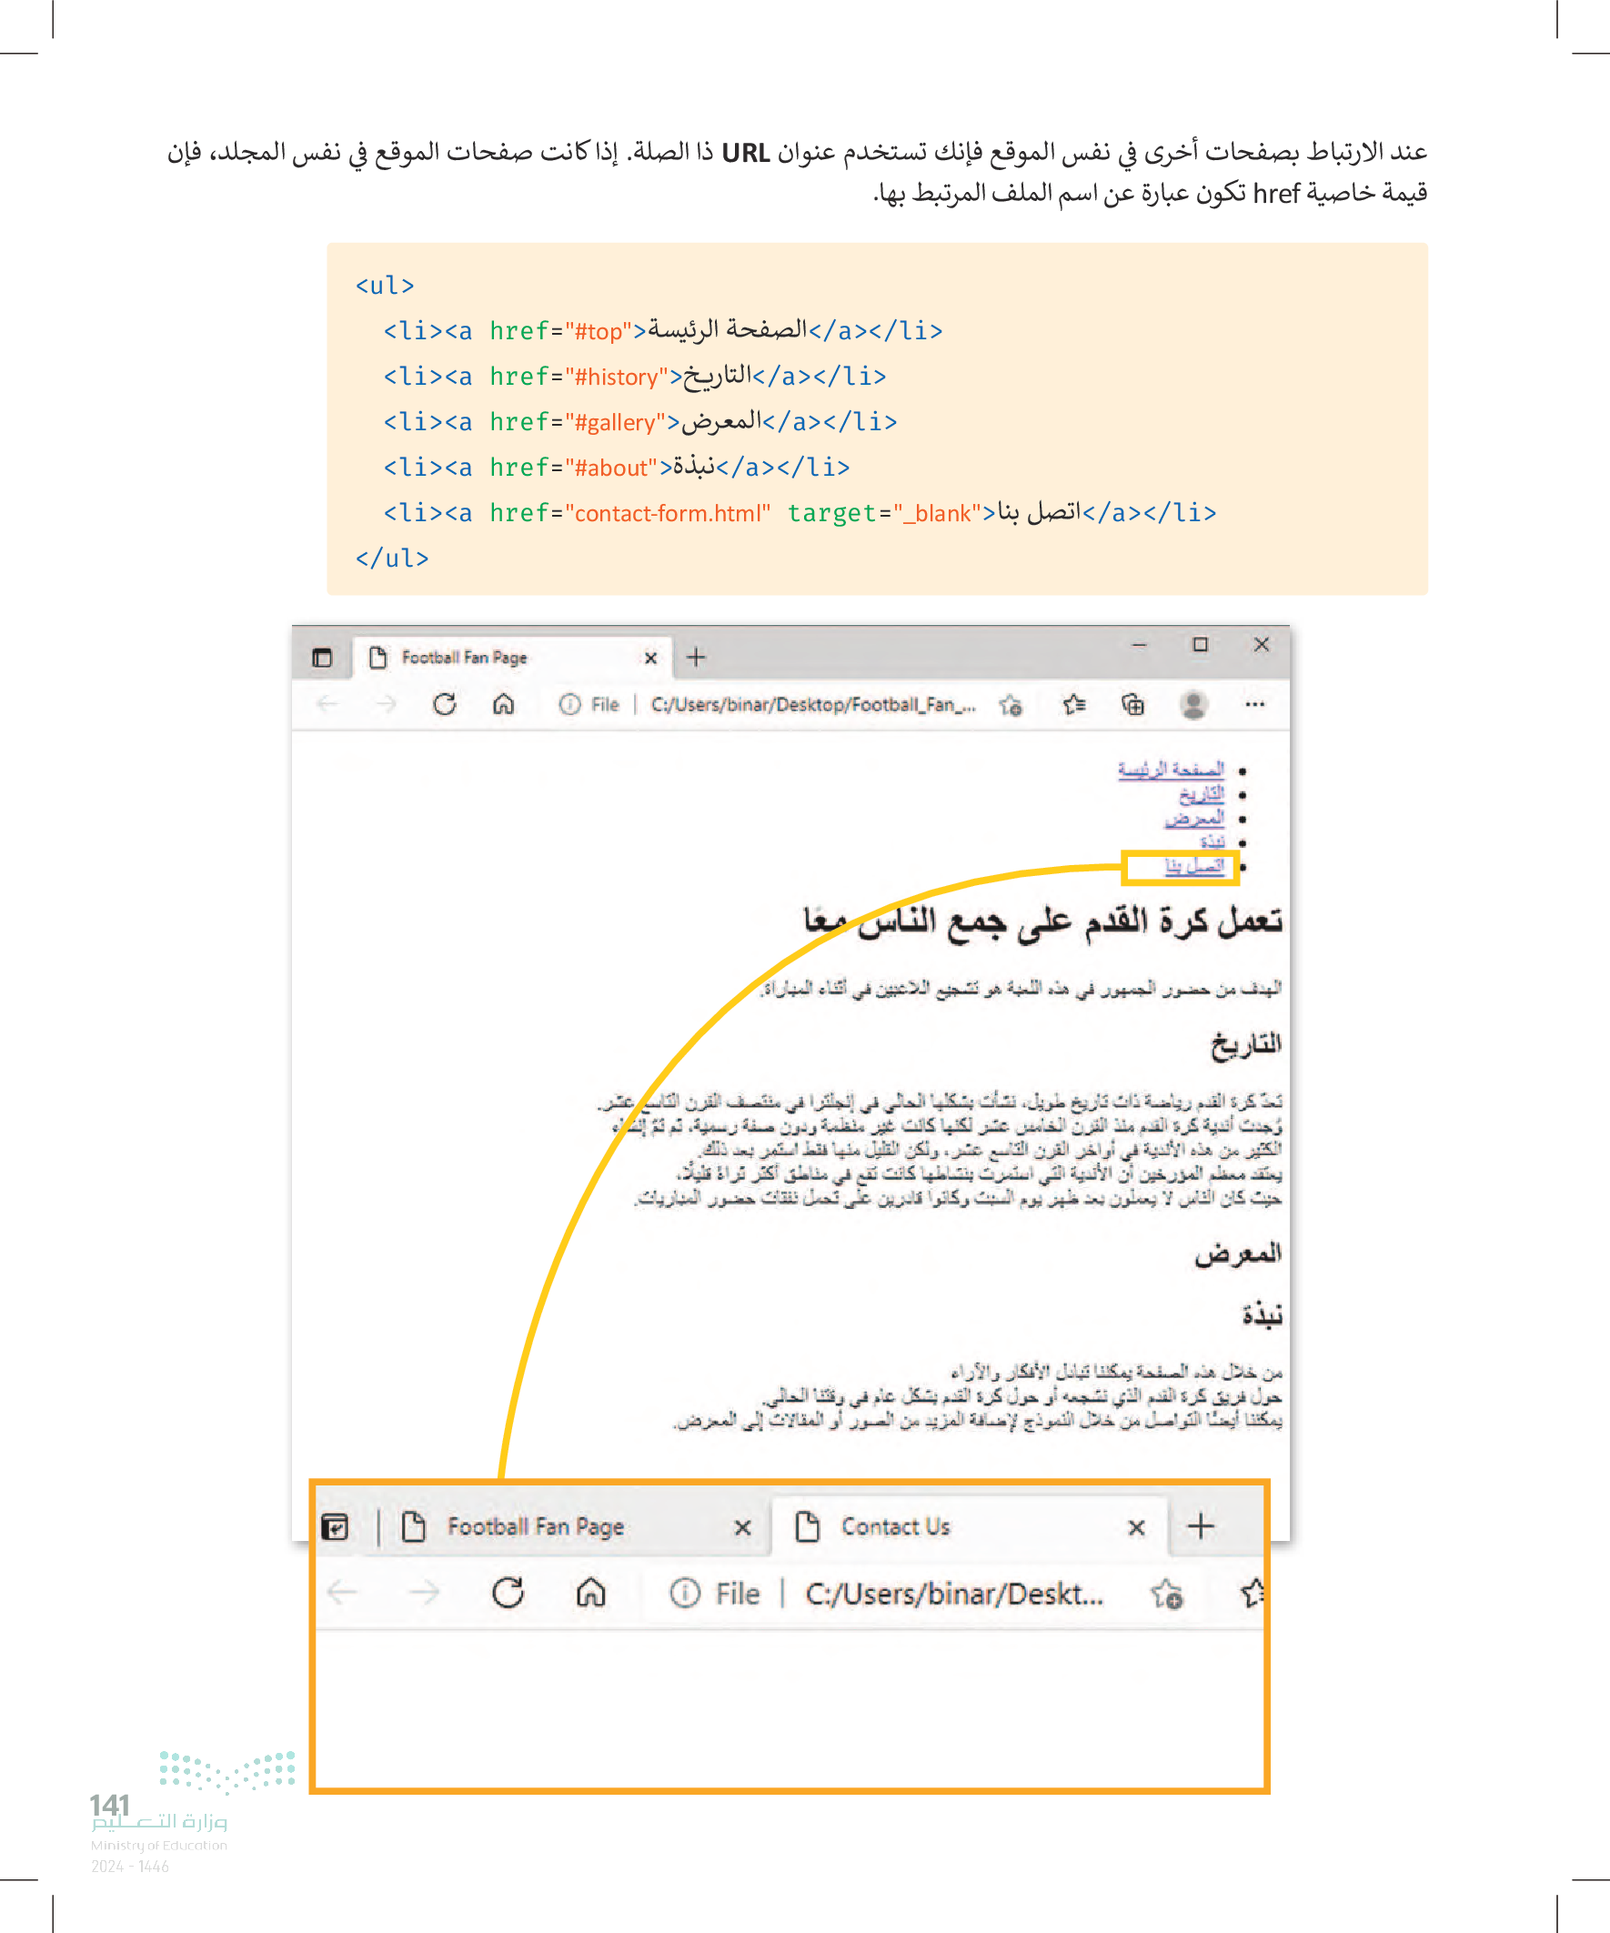Click the add-to-favorites star in the enlarged inset address bar
Image resolution: width=1610 pixels, height=1933 pixels.
pyautogui.click(x=1167, y=1594)
